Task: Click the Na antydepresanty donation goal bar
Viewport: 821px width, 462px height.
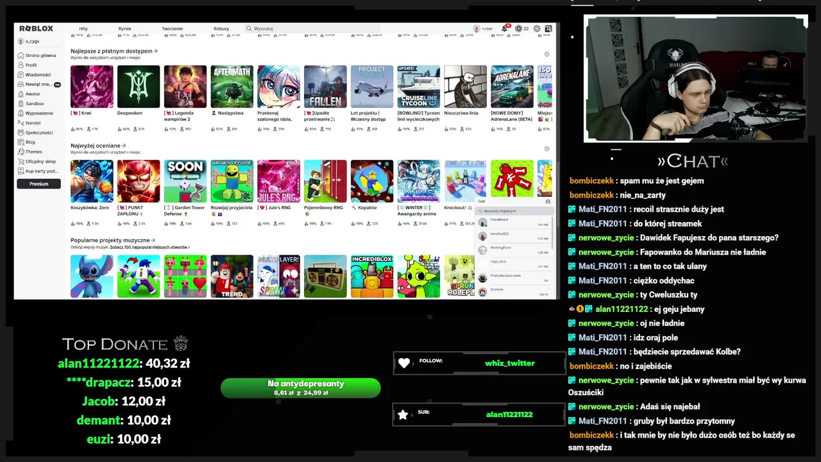Action: pyautogui.click(x=300, y=388)
